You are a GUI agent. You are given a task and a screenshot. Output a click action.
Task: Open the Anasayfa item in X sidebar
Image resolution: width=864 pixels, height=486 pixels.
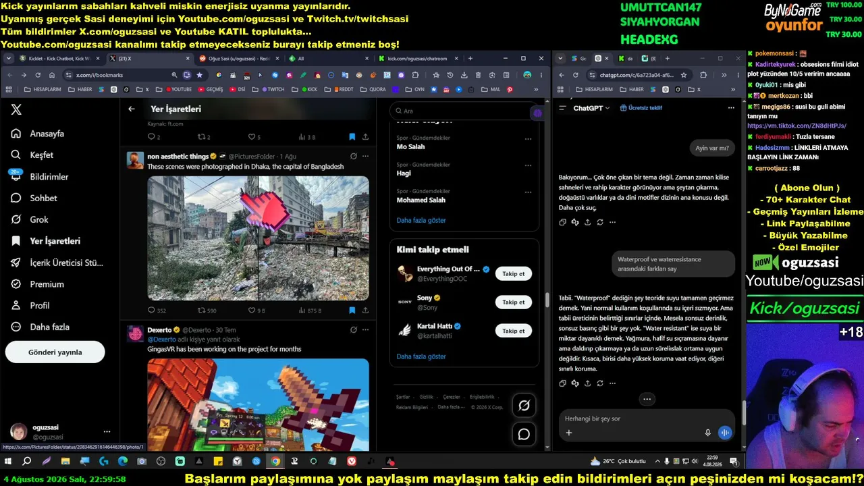(38, 134)
